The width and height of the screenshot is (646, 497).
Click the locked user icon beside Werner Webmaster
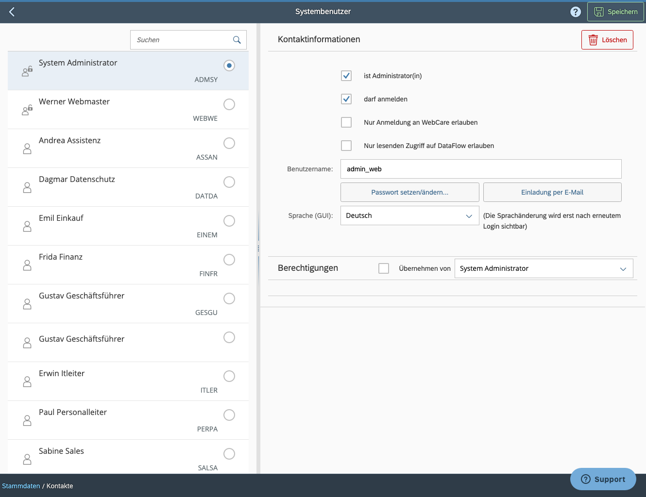[x=28, y=110]
